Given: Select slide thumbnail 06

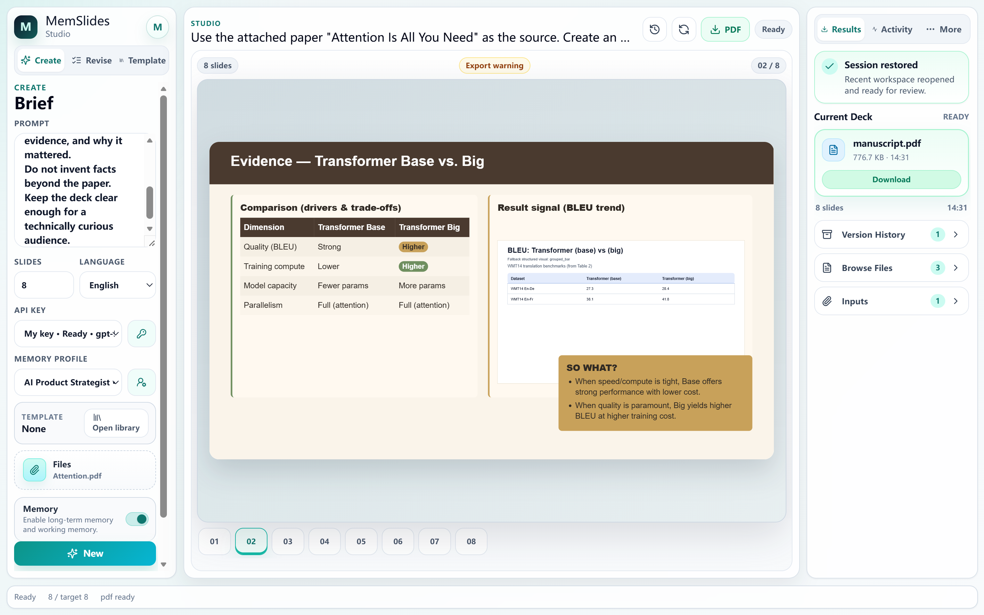Looking at the screenshot, I should click(398, 541).
